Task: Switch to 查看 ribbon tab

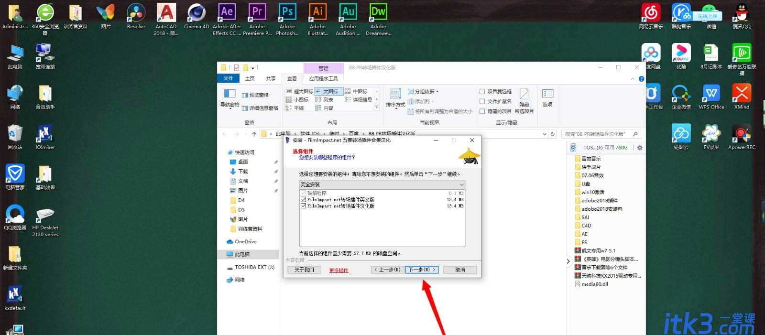Action: [292, 78]
